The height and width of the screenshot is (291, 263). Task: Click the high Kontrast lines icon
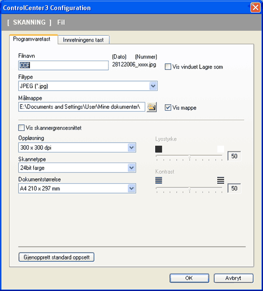(x=220, y=180)
